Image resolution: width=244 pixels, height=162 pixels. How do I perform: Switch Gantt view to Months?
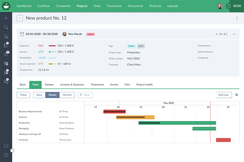click(x=67, y=95)
